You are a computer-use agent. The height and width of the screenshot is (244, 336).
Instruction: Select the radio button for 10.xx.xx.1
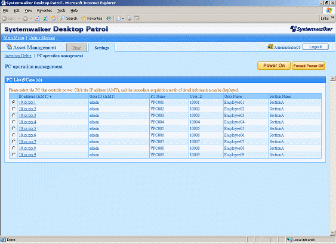click(14, 102)
